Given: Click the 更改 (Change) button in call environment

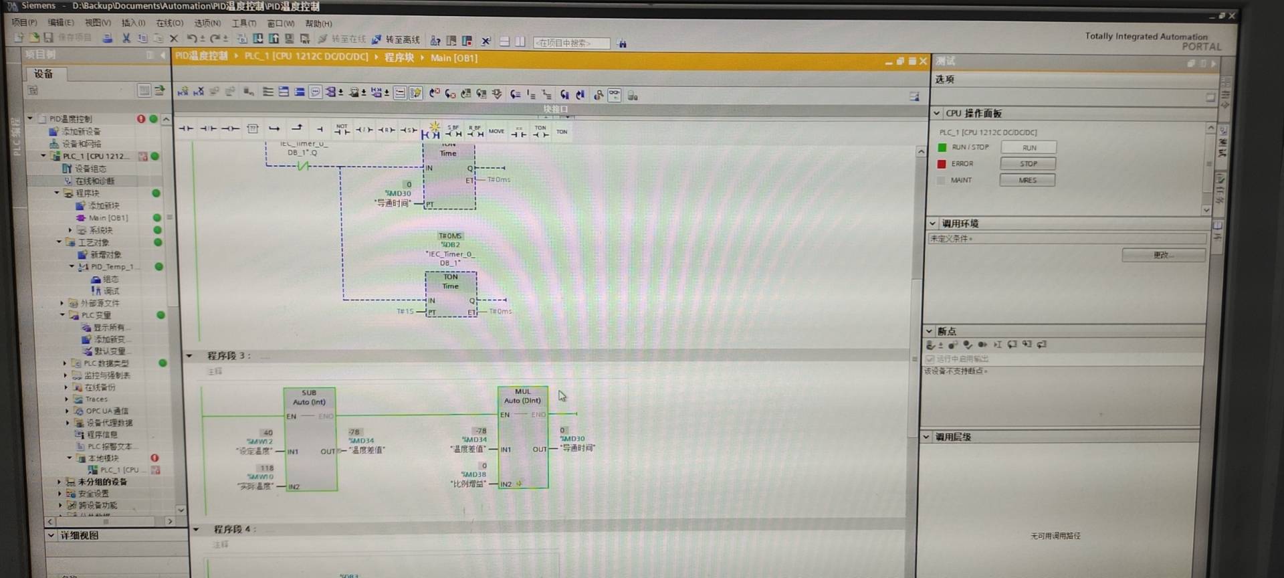Looking at the screenshot, I should click(x=1164, y=255).
